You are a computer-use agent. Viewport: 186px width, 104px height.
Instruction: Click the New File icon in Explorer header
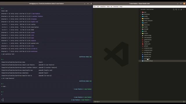(174, 10)
